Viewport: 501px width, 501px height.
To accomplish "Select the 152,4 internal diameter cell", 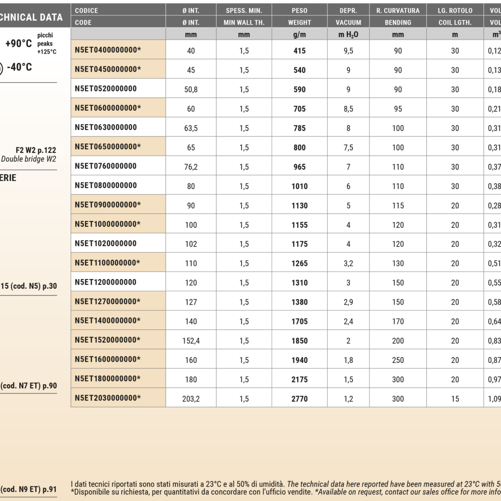I will click(191, 341).
